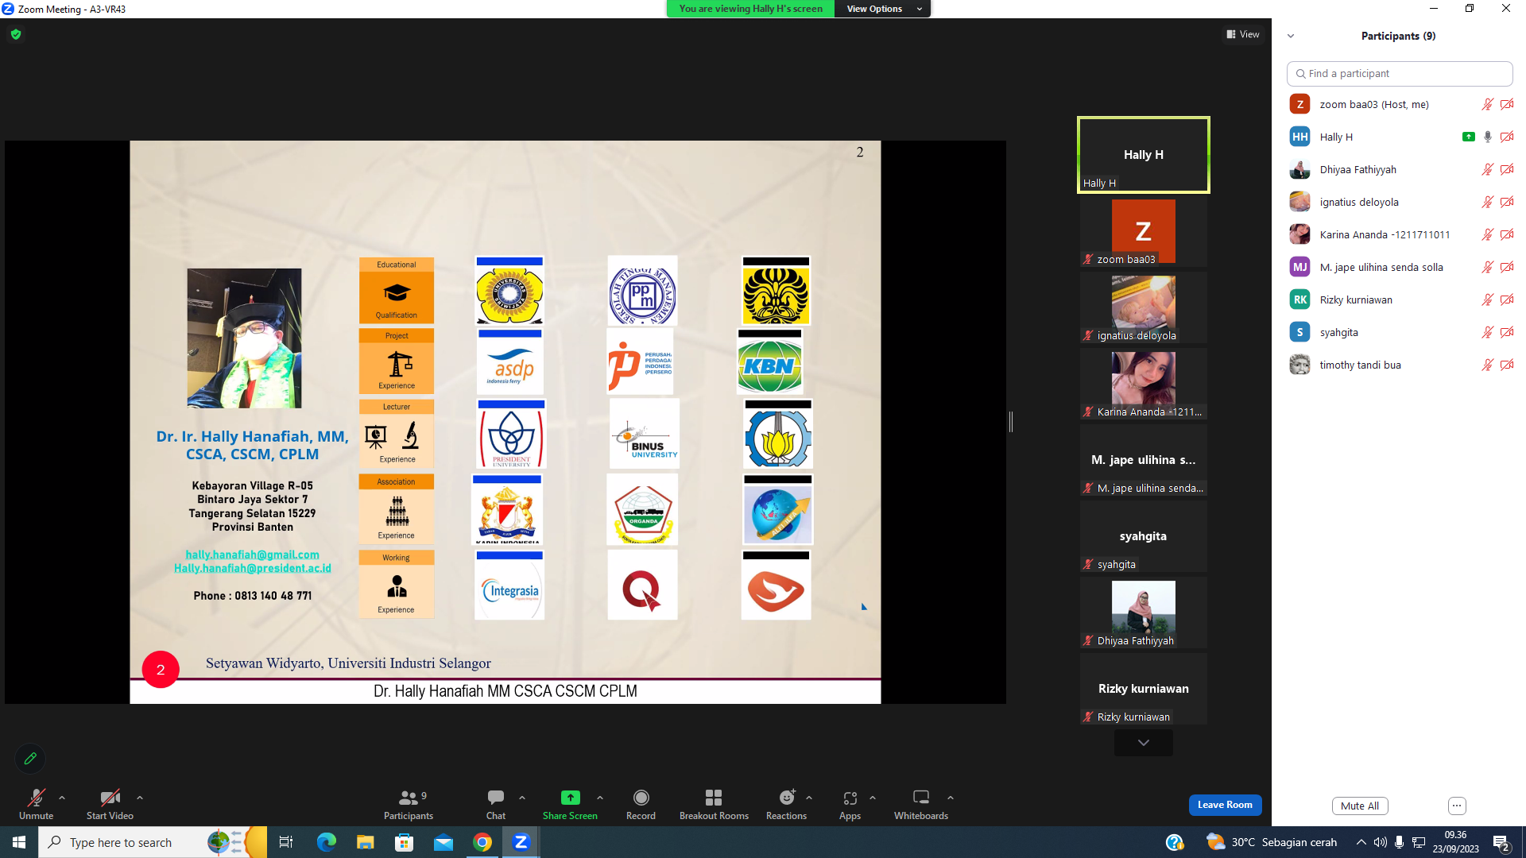This screenshot has width=1526, height=858.
Task: Expand apps options arrow
Action: (x=873, y=798)
